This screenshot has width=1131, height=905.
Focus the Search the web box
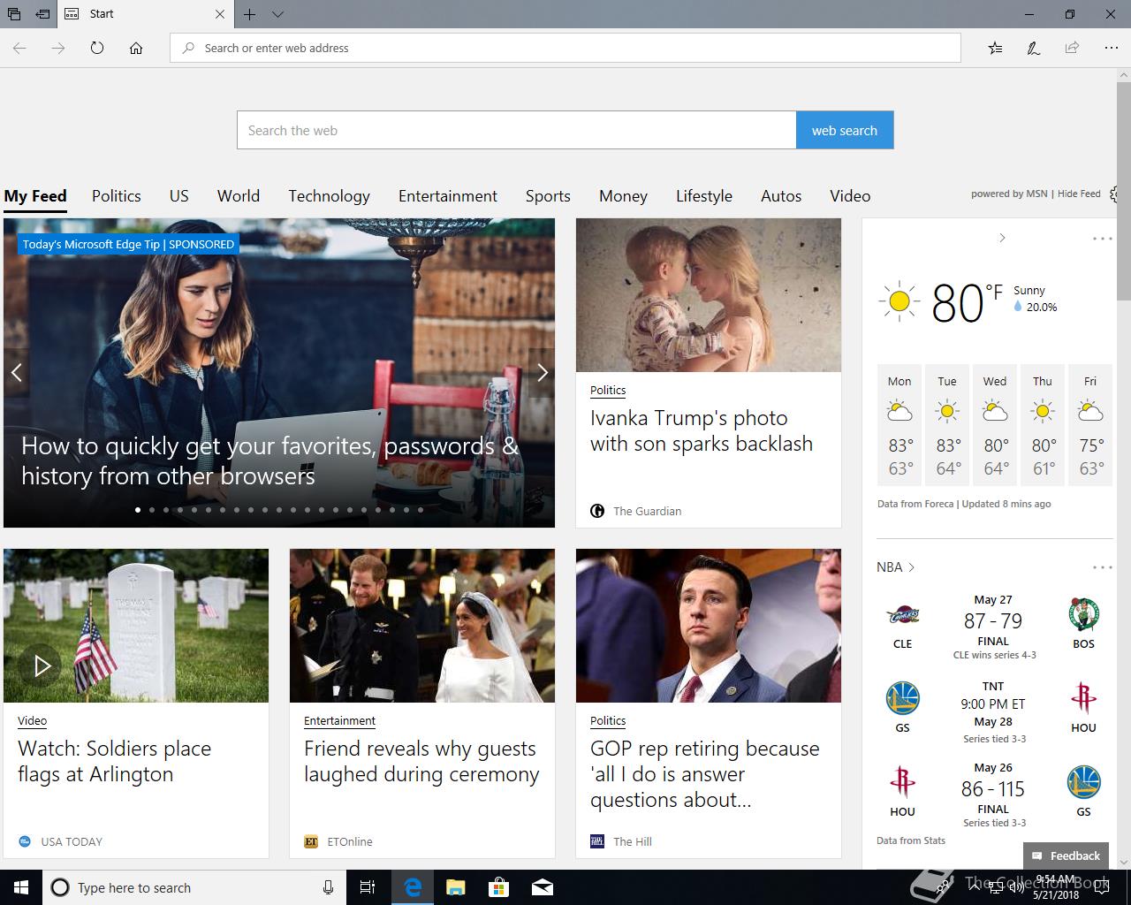coord(517,130)
